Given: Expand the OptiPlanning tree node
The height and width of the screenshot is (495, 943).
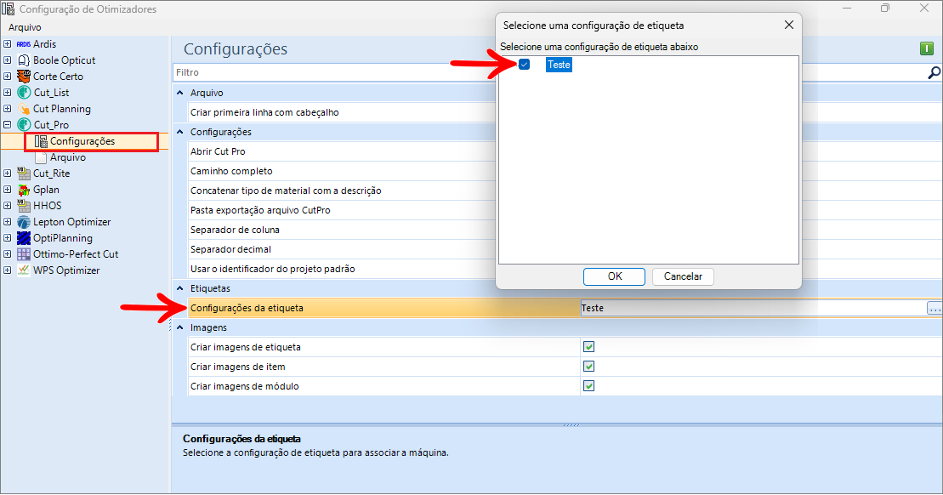Looking at the screenshot, I should point(7,238).
